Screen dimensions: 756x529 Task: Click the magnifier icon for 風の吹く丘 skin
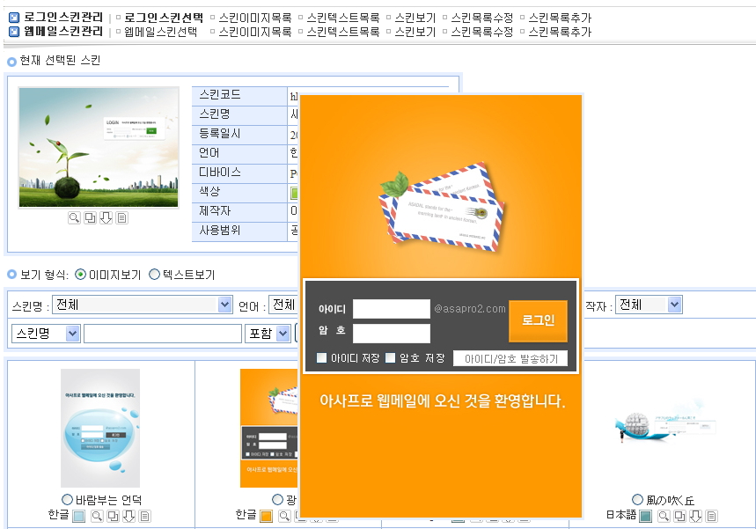(664, 516)
